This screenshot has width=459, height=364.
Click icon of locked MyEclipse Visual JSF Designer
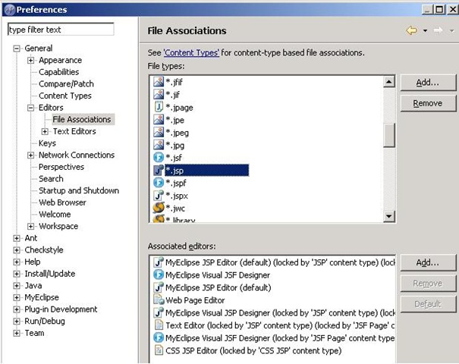pyautogui.click(x=159, y=338)
